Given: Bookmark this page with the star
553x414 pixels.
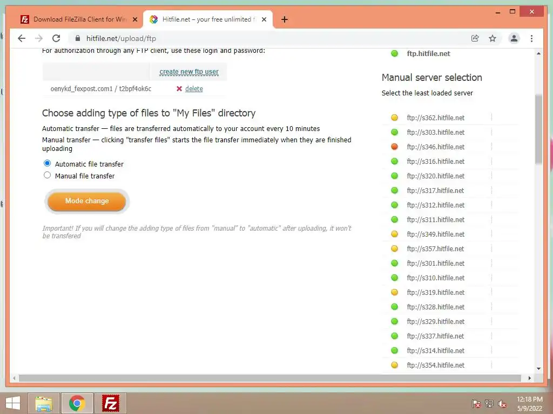Looking at the screenshot, I should [x=493, y=38].
